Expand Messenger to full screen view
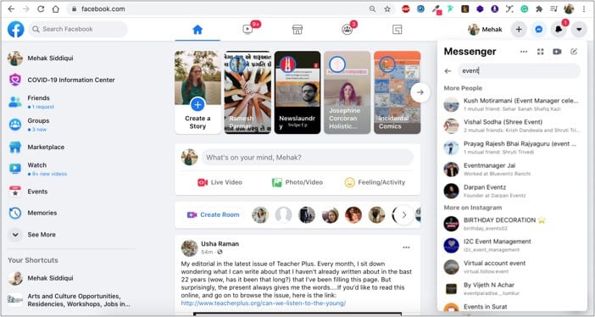Image resolution: width=595 pixels, height=317 pixels. coord(541,52)
